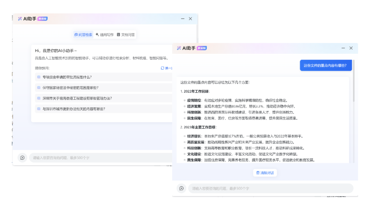The height and width of the screenshot is (208, 370).
Task: Click the AI助手 logo in the right title bar
Action: pos(180,48)
